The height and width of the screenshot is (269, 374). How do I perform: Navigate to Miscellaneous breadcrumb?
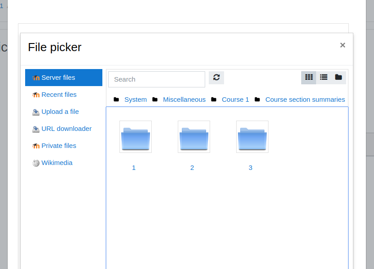[x=184, y=100]
